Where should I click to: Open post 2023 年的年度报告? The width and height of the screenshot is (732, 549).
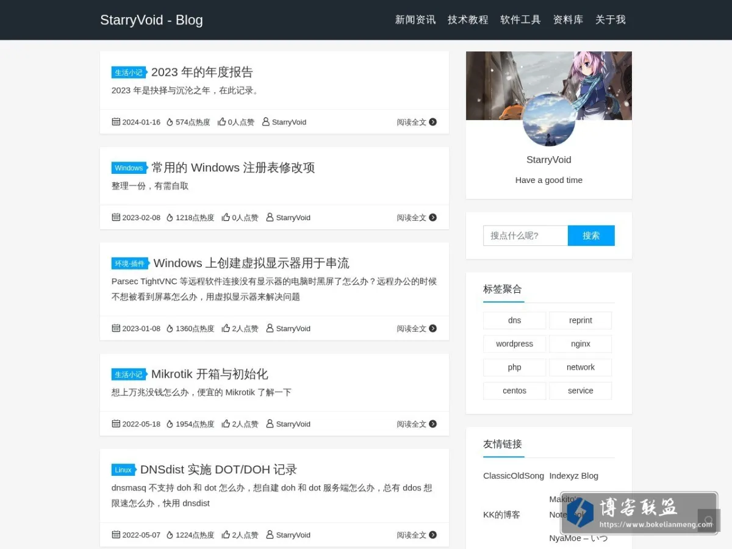pyautogui.click(x=202, y=72)
